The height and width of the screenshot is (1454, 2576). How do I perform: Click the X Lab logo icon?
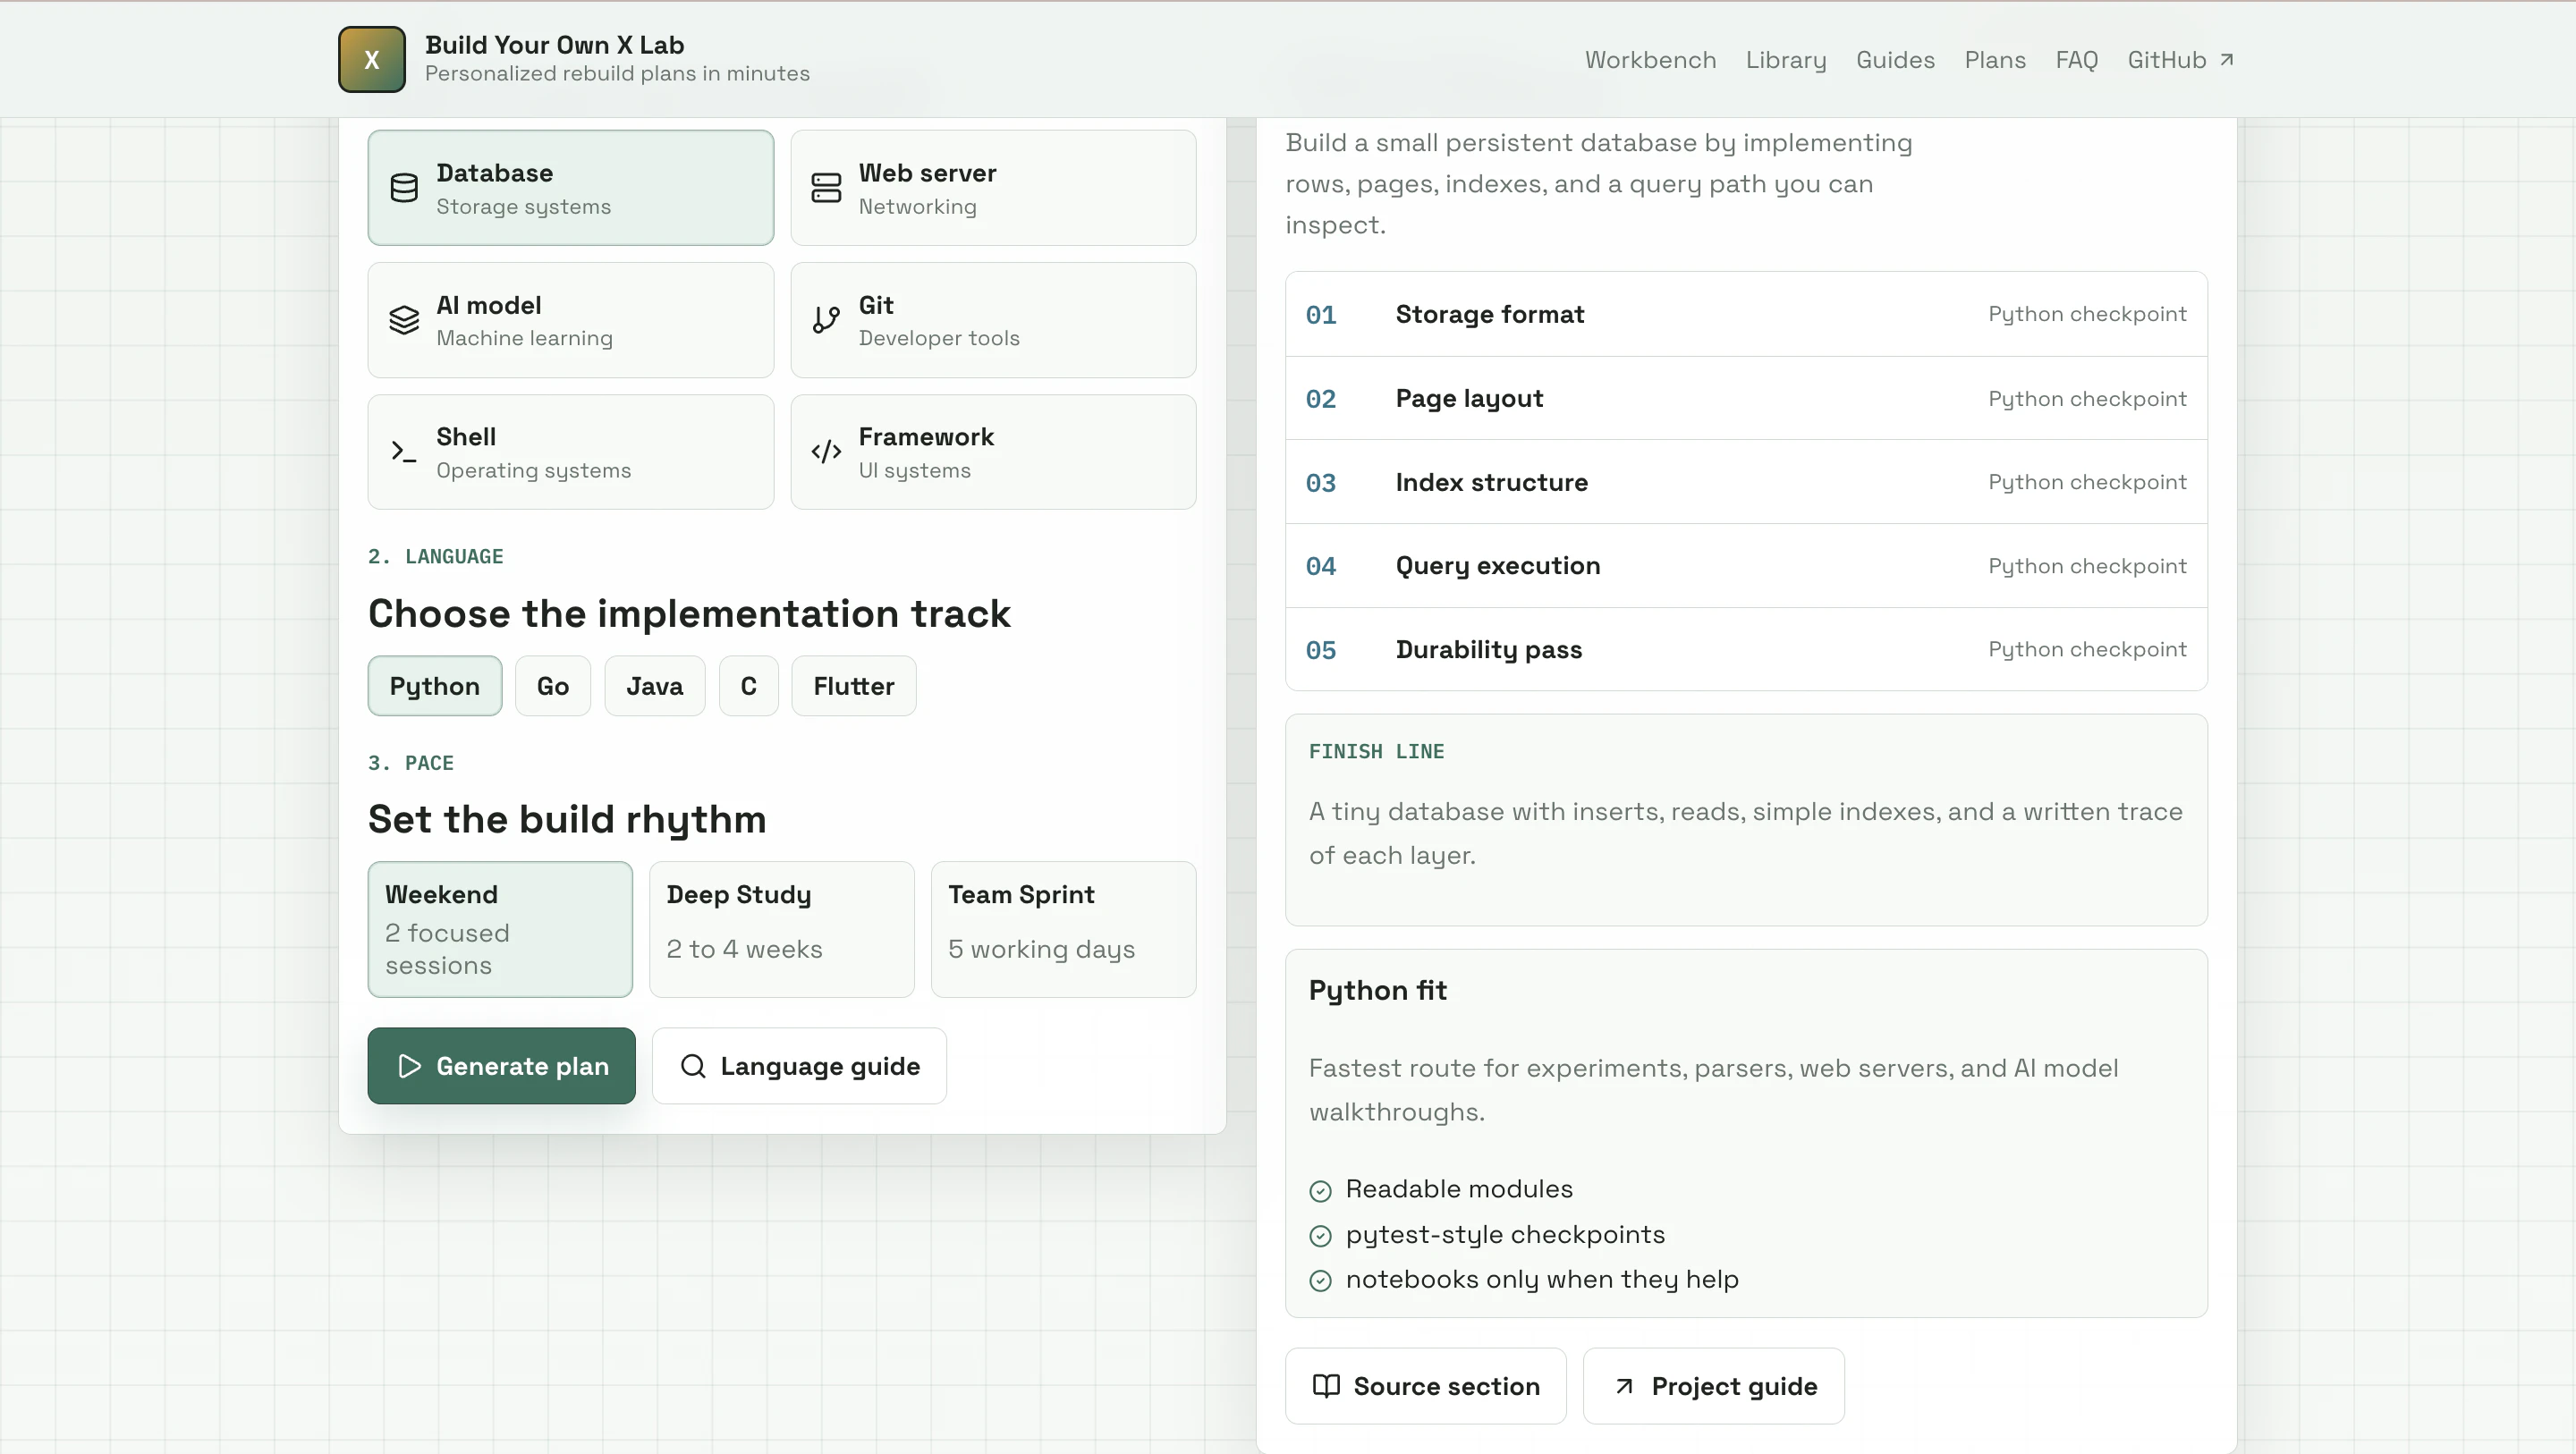371,59
